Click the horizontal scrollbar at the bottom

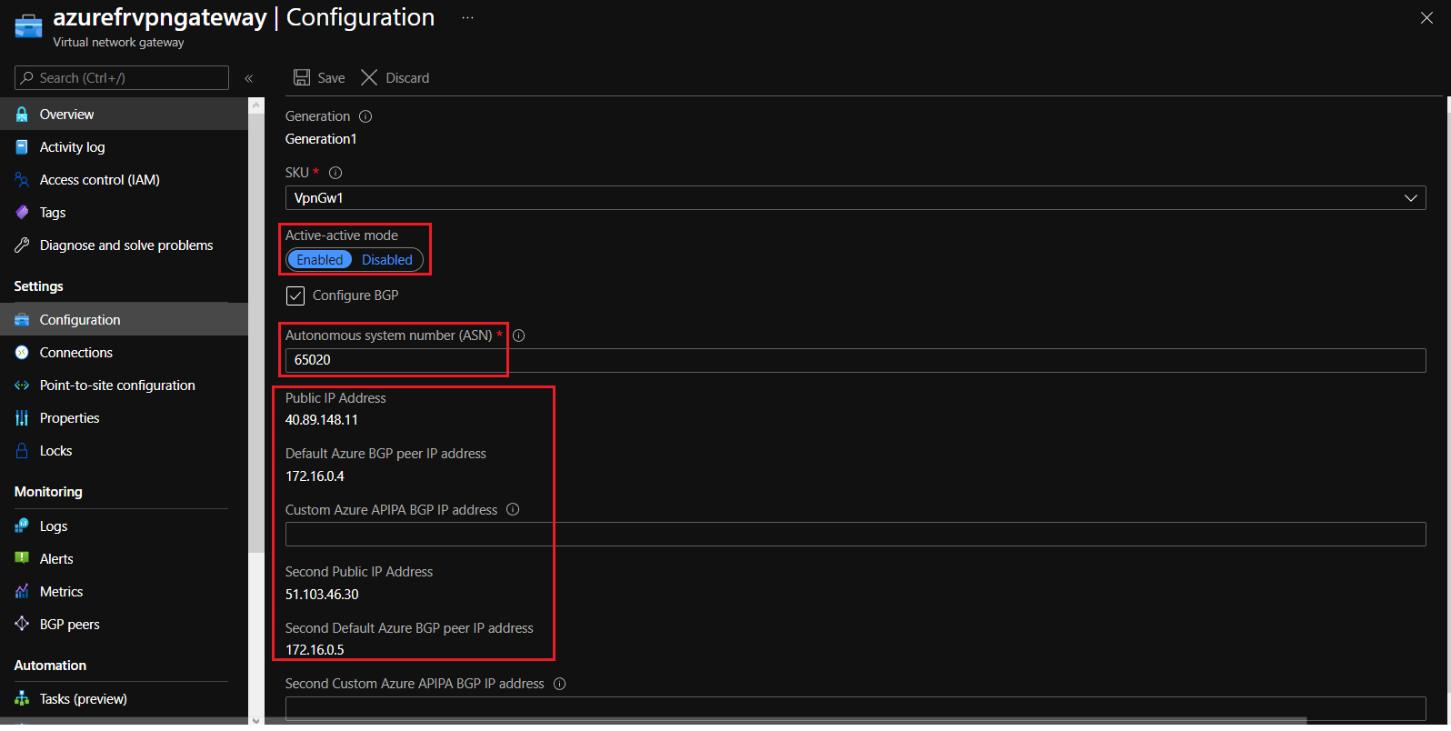[786, 721]
